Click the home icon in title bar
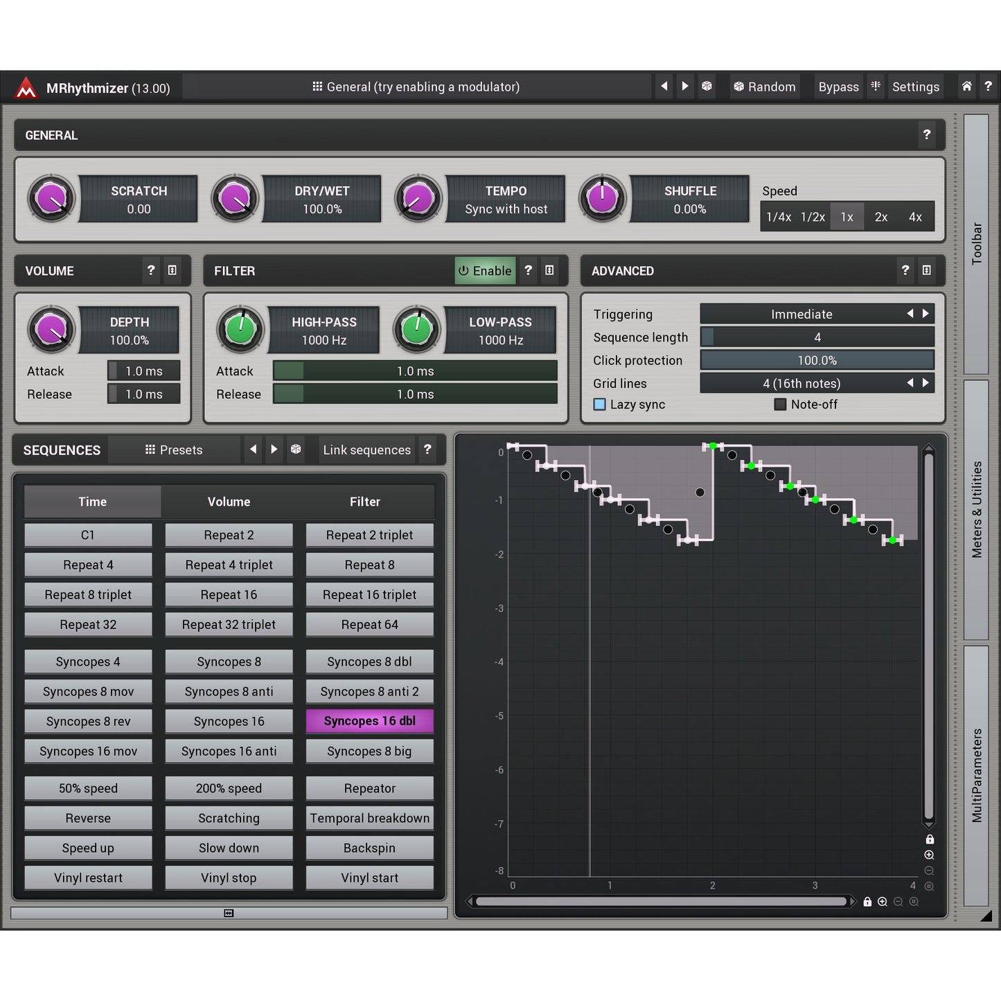The width and height of the screenshot is (1001, 1001). 966,87
